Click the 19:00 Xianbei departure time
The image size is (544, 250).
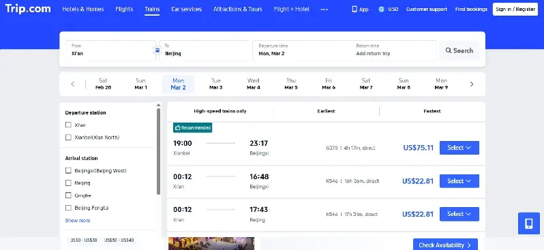pyautogui.click(x=183, y=144)
